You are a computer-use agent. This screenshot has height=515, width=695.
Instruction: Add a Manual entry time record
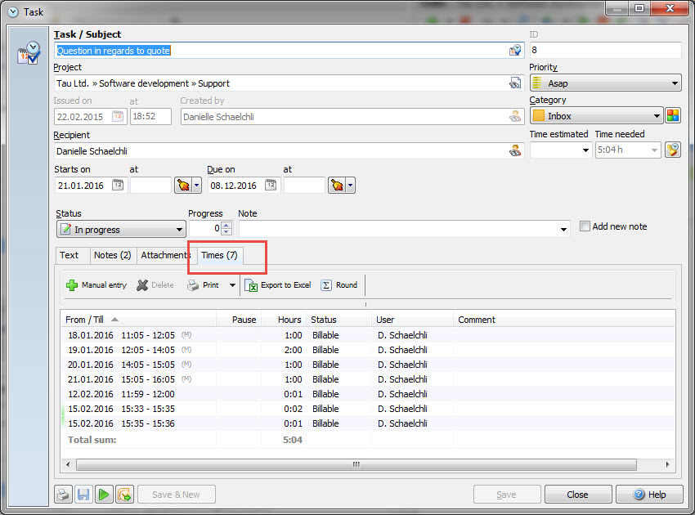tap(96, 285)
